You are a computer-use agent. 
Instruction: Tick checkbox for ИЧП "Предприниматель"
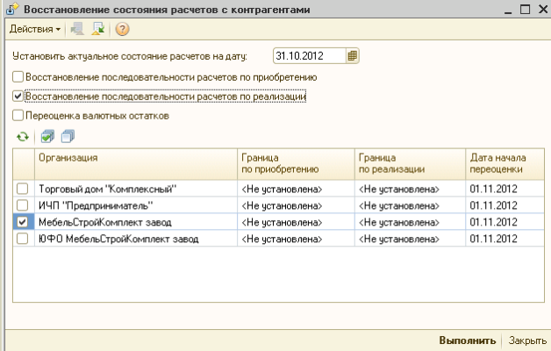tap(23, 205)
